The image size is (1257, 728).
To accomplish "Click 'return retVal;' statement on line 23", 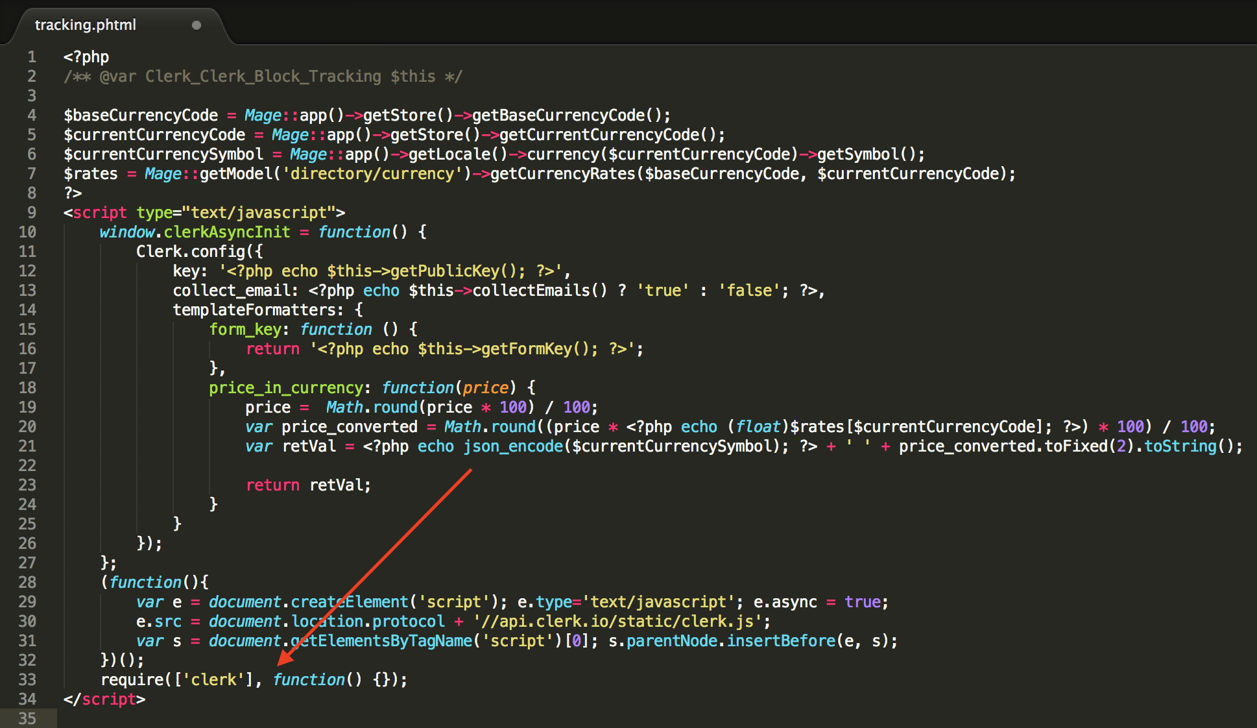I will [308, 485].
